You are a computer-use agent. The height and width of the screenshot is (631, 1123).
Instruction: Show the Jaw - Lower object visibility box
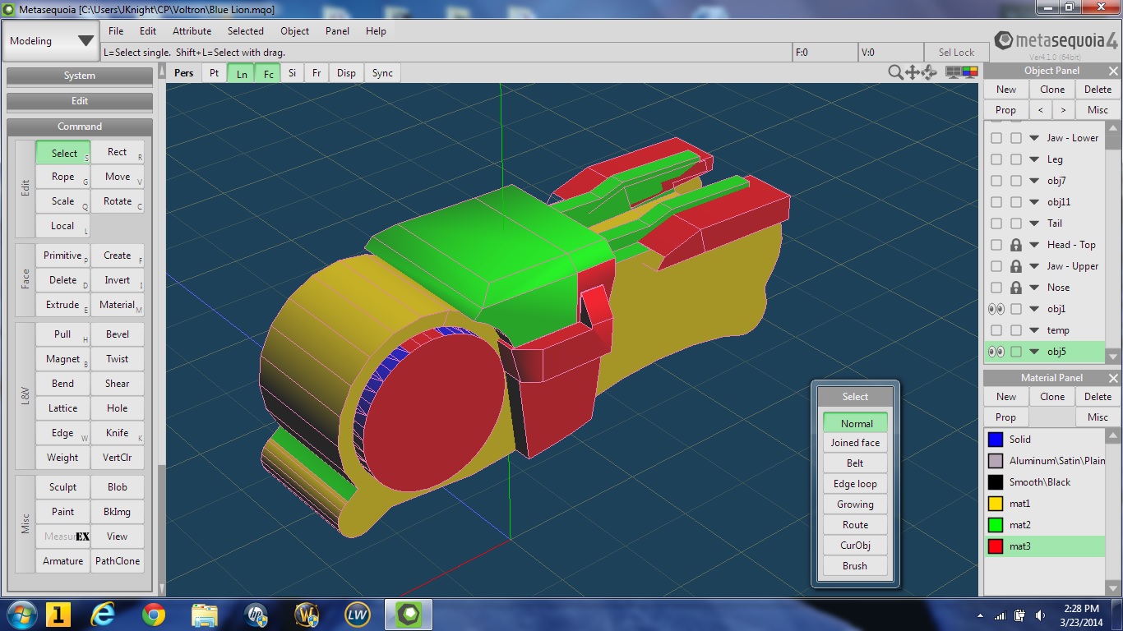click(996, 138)
